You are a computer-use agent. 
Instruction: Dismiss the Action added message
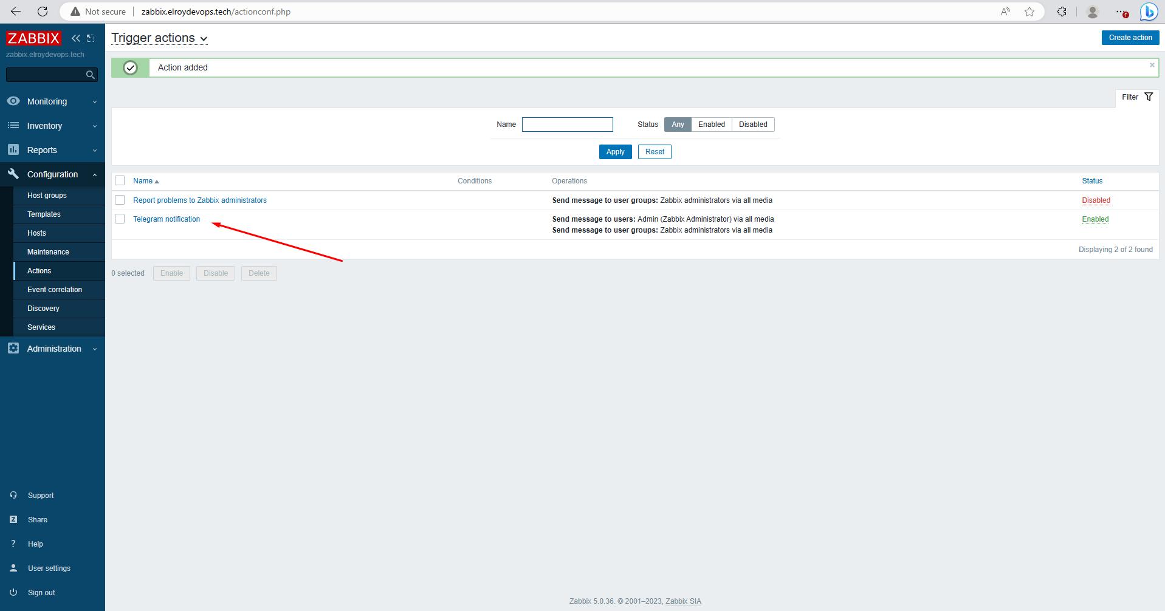[x=1152, y=65]
